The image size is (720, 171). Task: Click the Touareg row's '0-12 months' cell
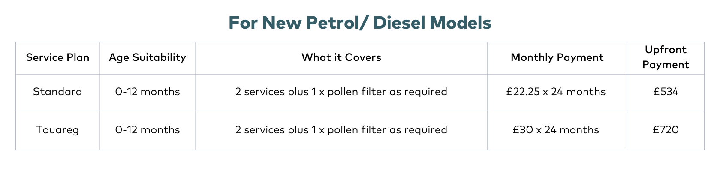pyautogui.click(x=148, y=130)
